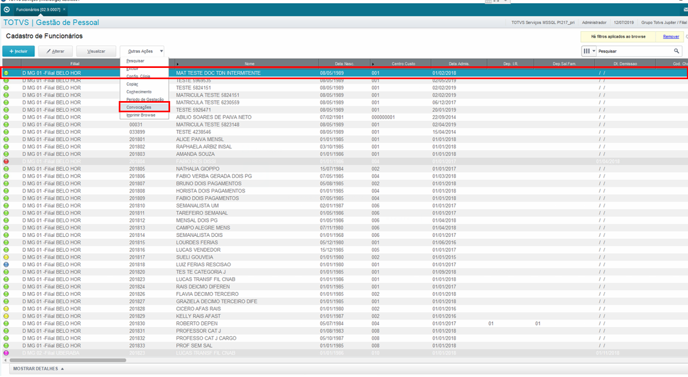The image size is (688, 377).
Task: Select CAMPO ALEGRE MENS name cell
Action: coord(203,228)
